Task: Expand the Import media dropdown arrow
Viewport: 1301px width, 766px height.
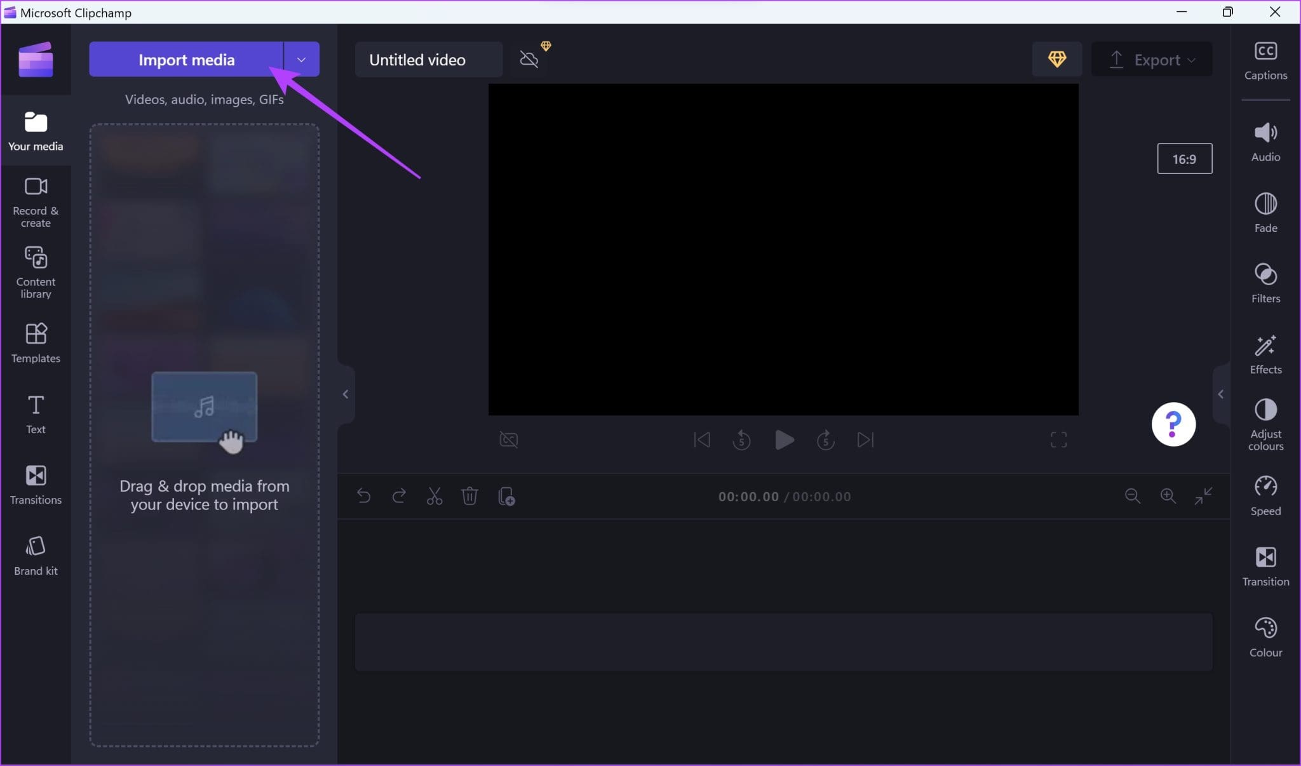Action: click(300, 59)
